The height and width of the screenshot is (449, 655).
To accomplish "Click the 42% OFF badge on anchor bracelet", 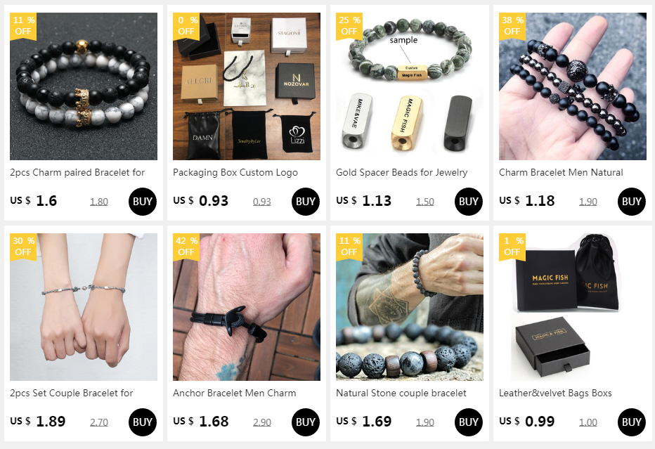I will [186, 247].
